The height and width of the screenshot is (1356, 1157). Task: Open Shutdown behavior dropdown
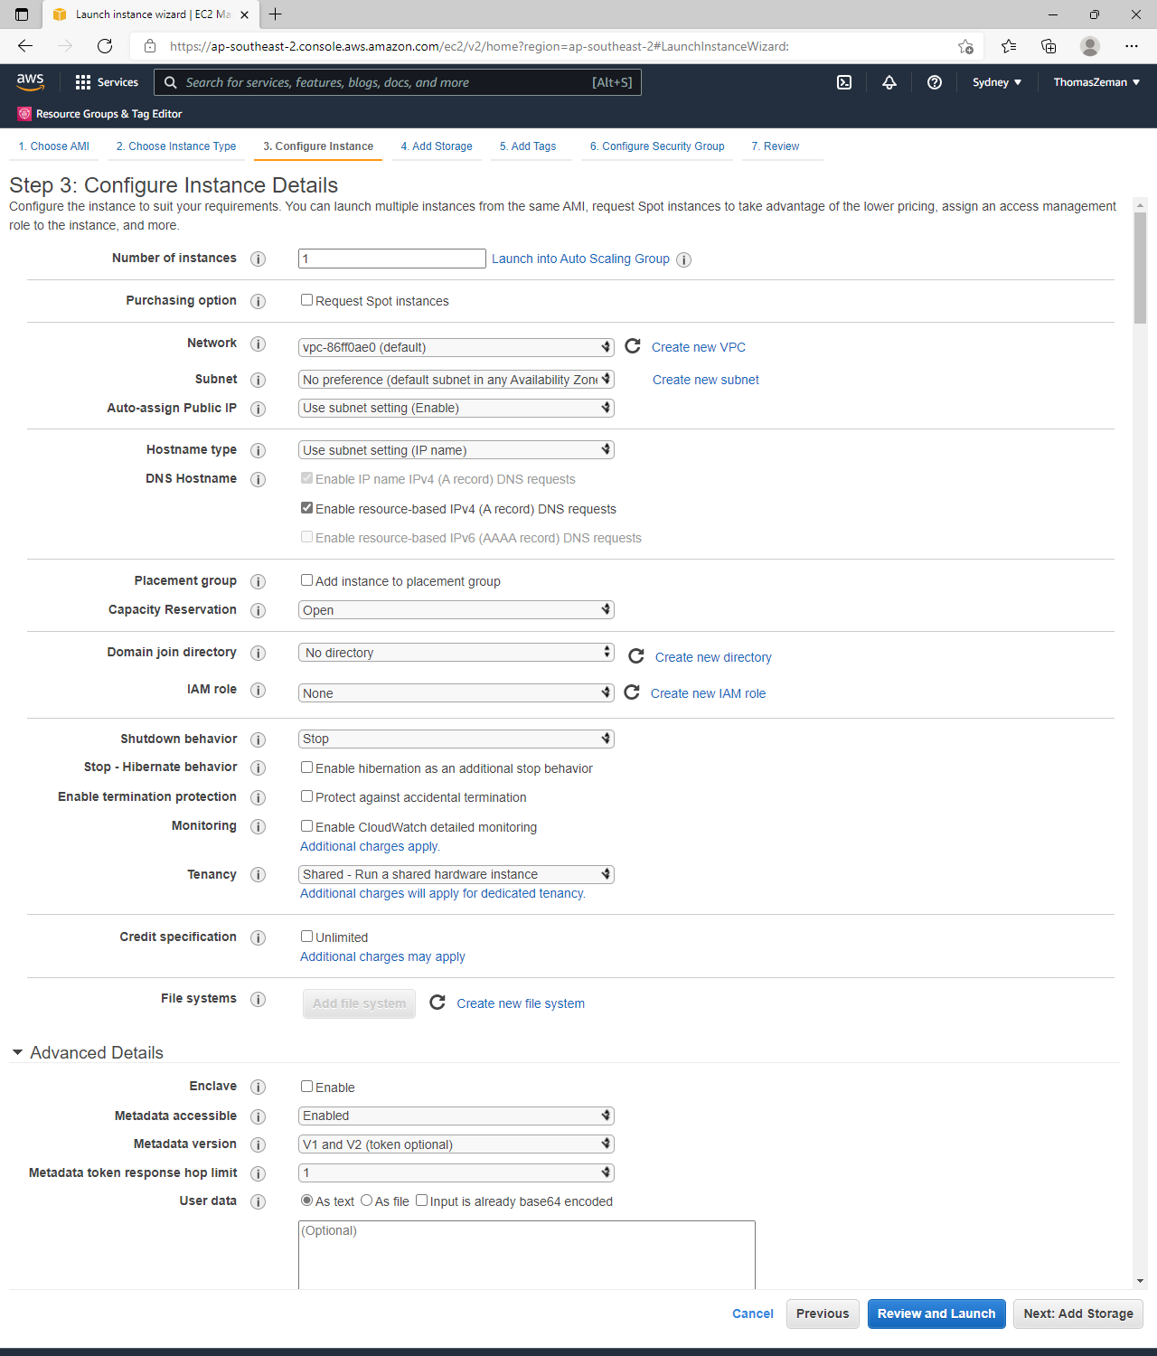pos(456,739)
